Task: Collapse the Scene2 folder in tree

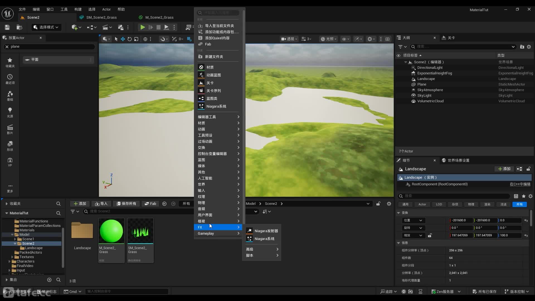Action: (15, 244)
